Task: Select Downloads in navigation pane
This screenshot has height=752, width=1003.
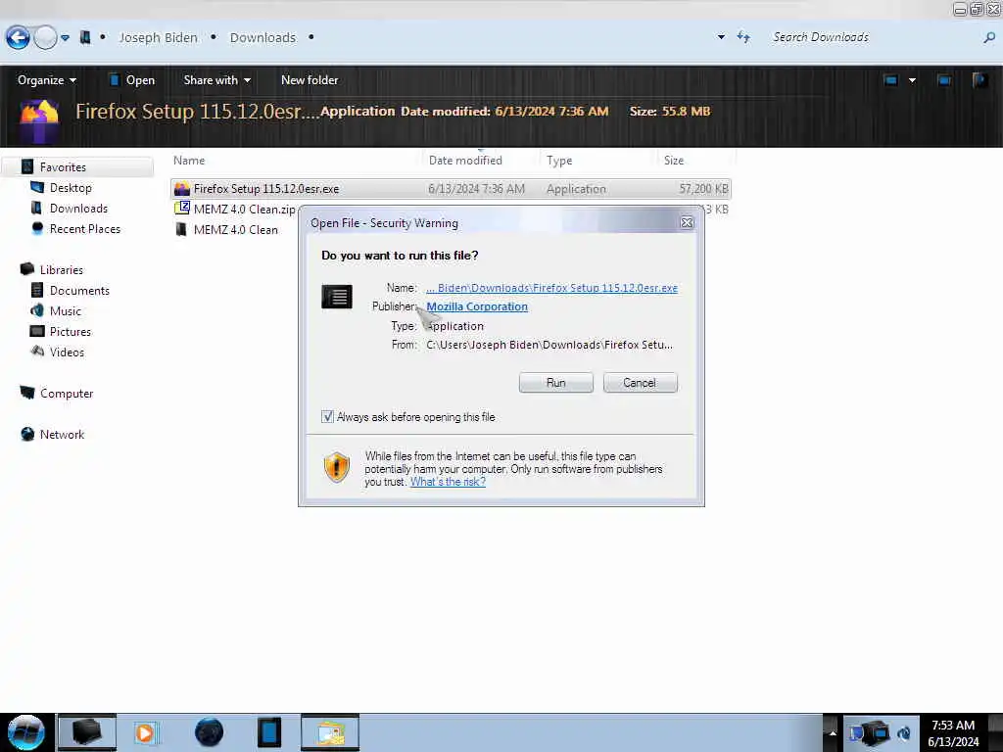Action: point(78,209)
